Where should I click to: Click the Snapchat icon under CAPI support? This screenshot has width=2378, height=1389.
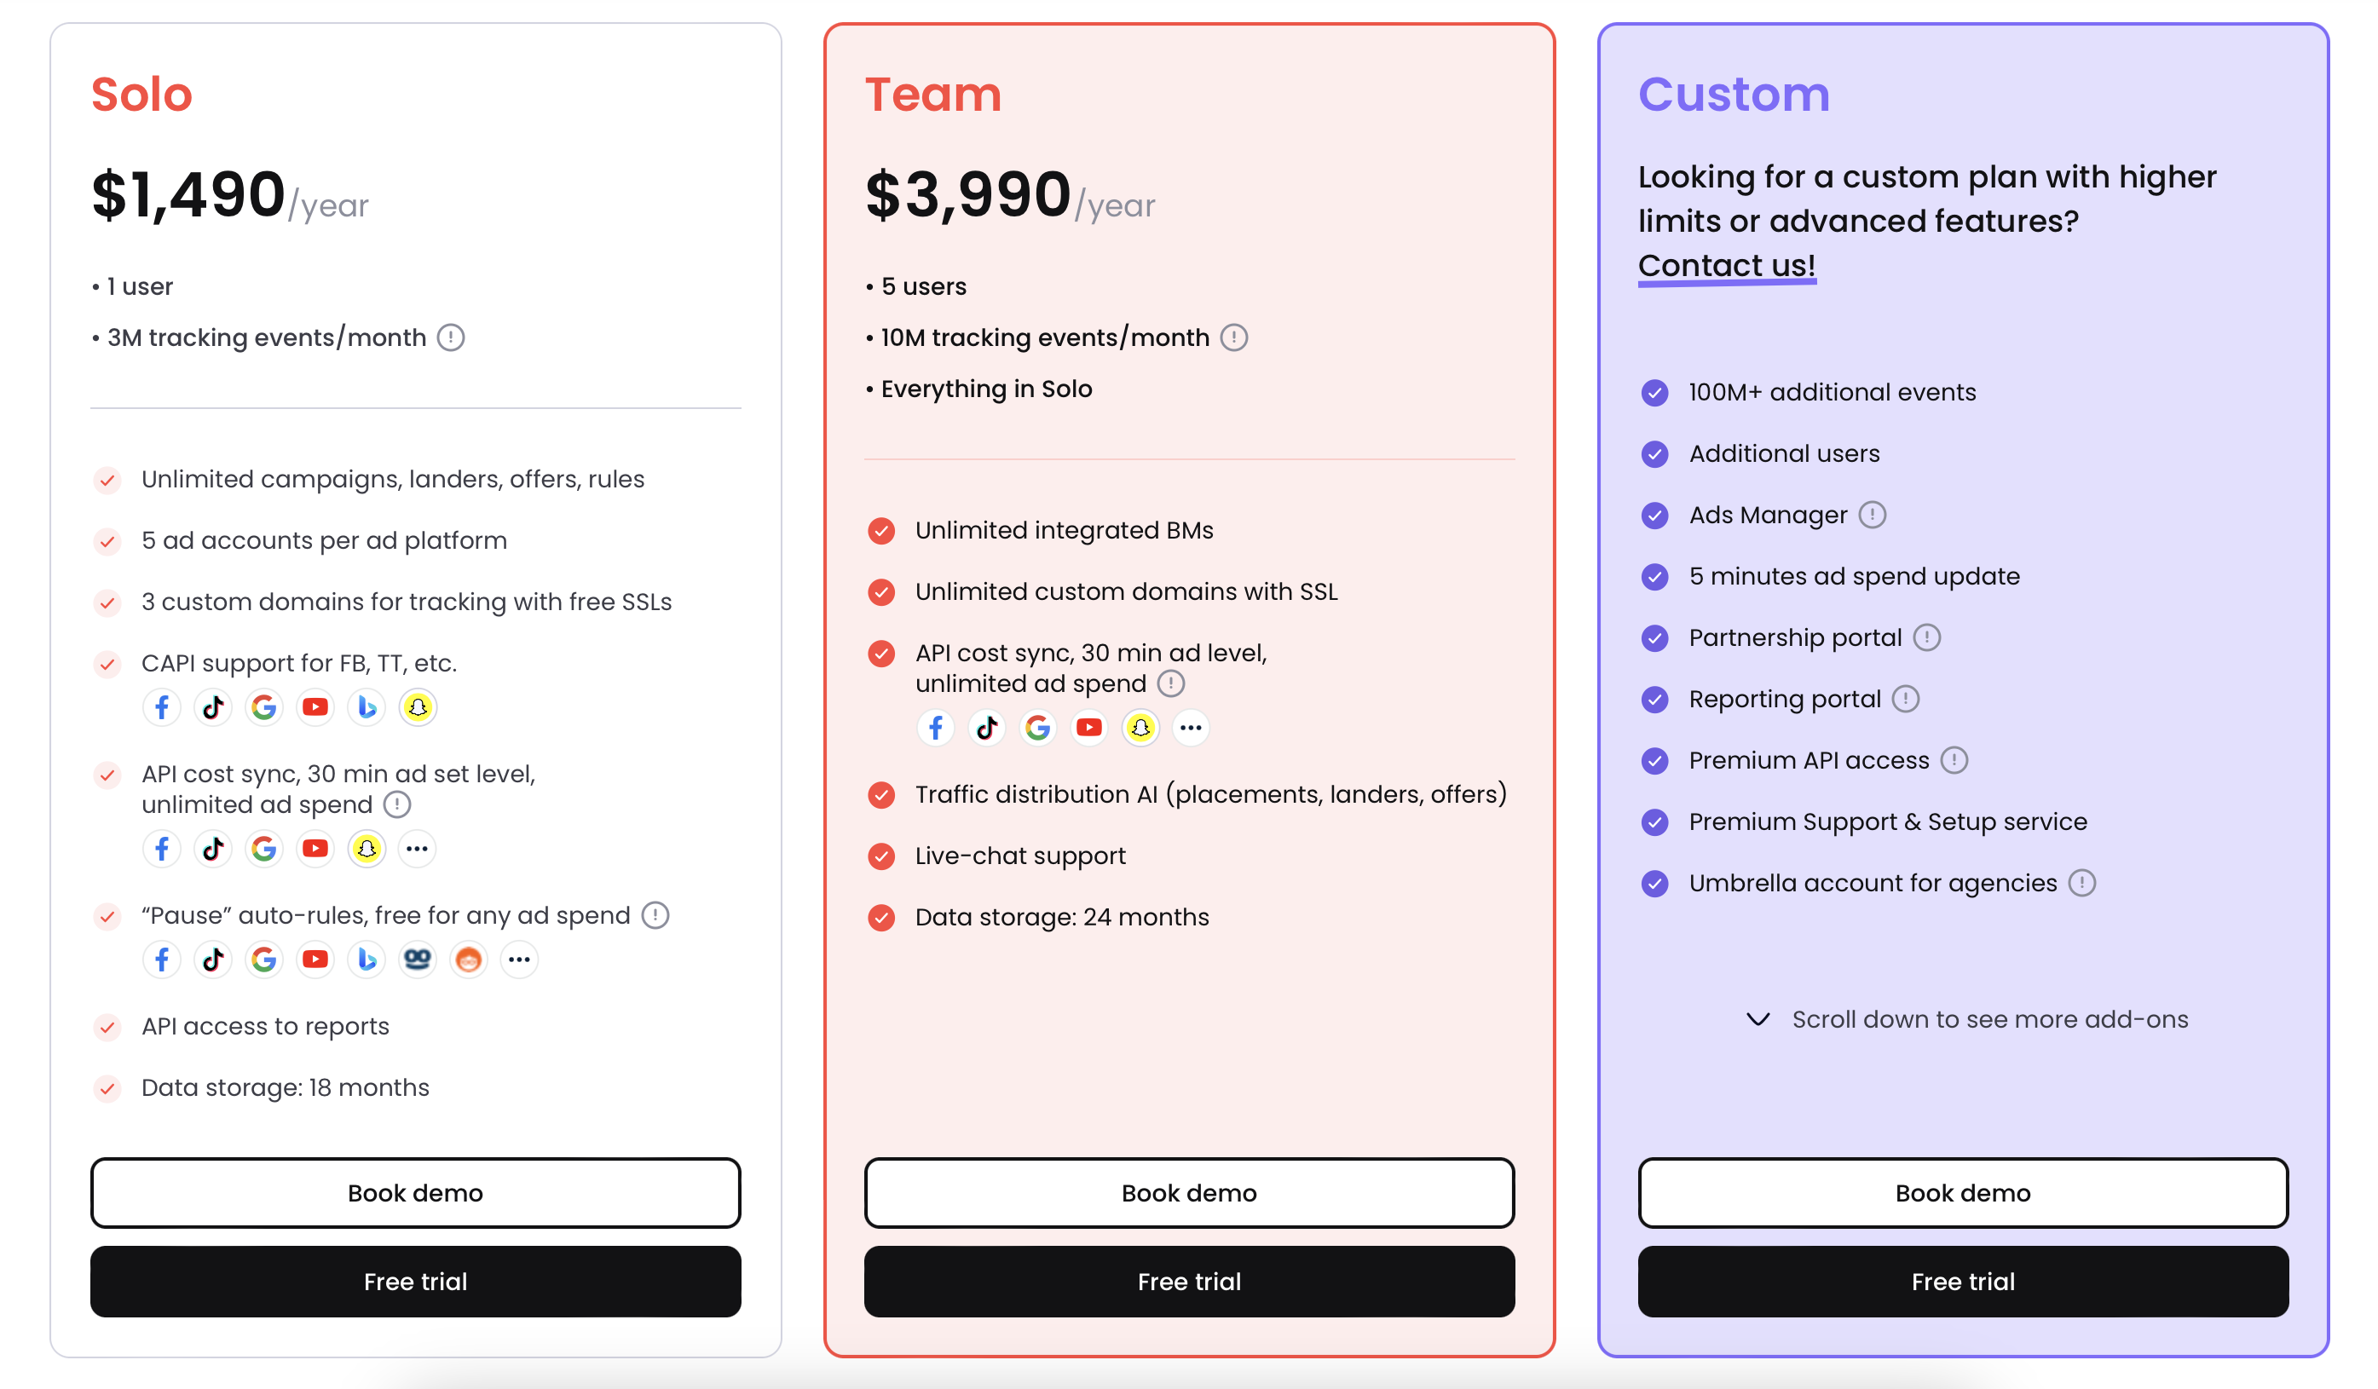pyautogui.click(x=417, y=708)
